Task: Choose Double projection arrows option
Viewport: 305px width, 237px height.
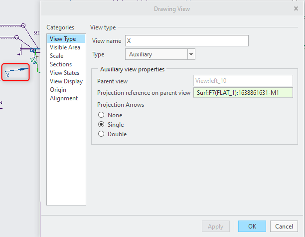Action: (101, 134)
